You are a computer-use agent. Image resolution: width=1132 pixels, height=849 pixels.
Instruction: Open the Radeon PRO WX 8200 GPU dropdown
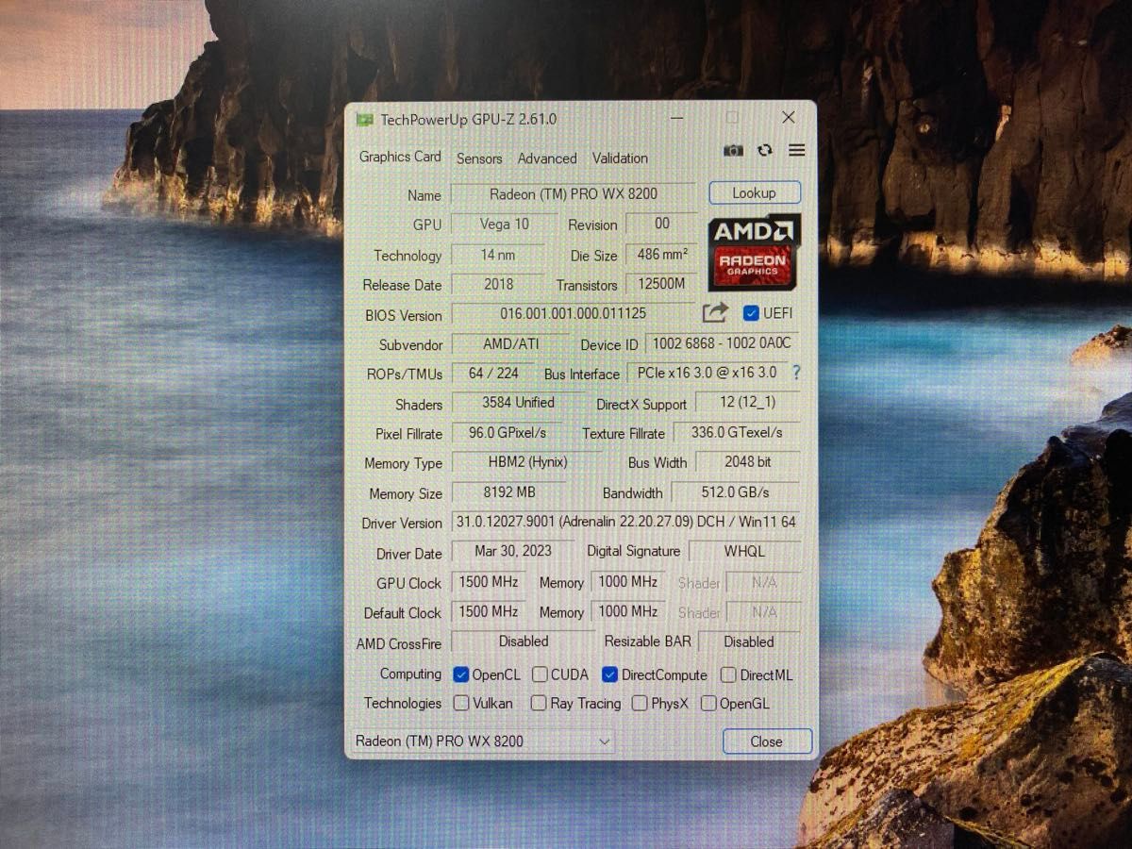482,741
